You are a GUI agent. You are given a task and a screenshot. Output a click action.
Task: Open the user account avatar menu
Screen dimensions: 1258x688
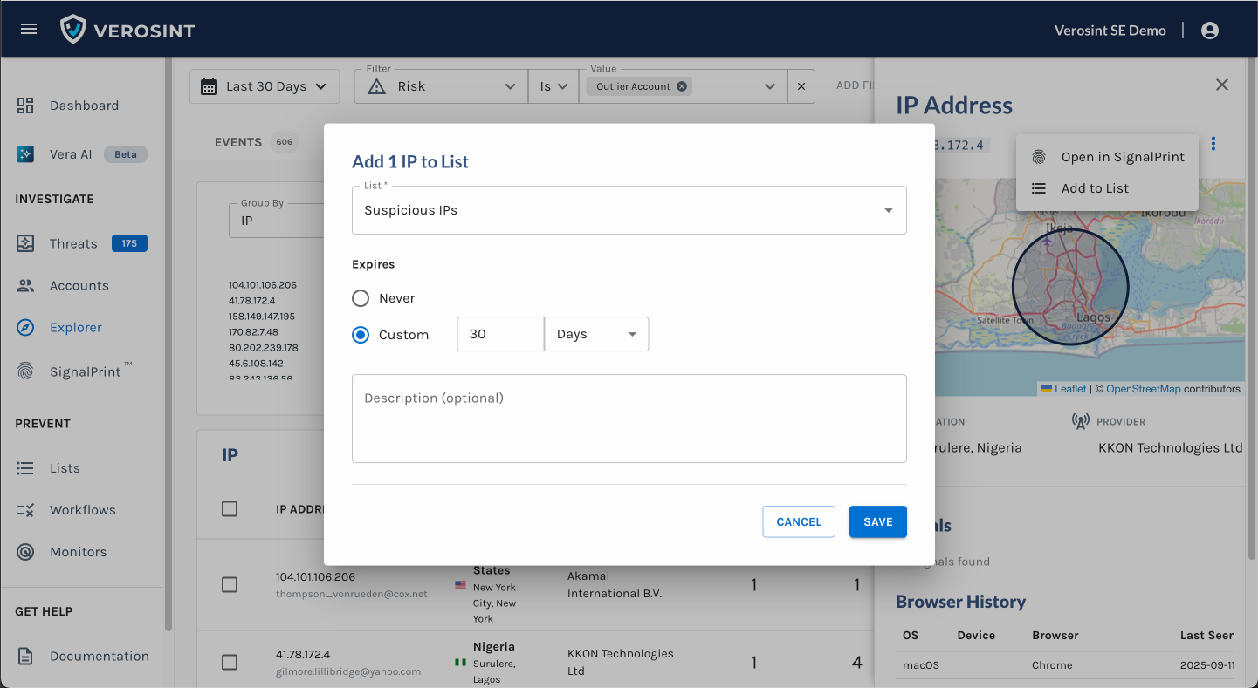click(x=1209, y=31)
